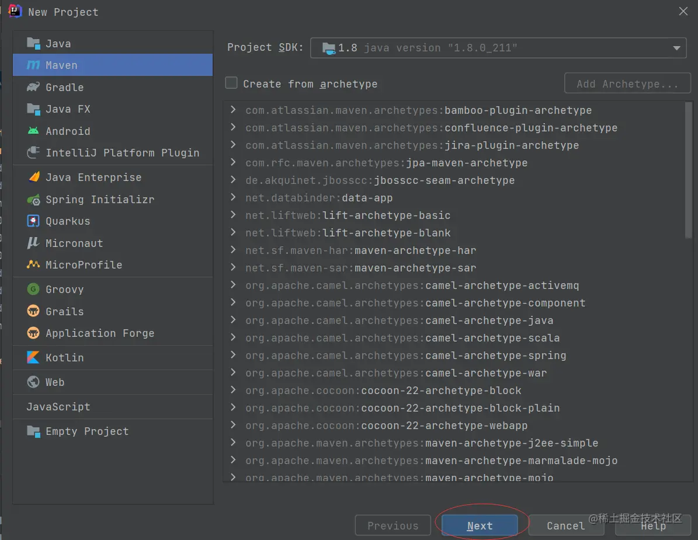Enable the Create from archetype checkbox

click(x=231, y=83)
